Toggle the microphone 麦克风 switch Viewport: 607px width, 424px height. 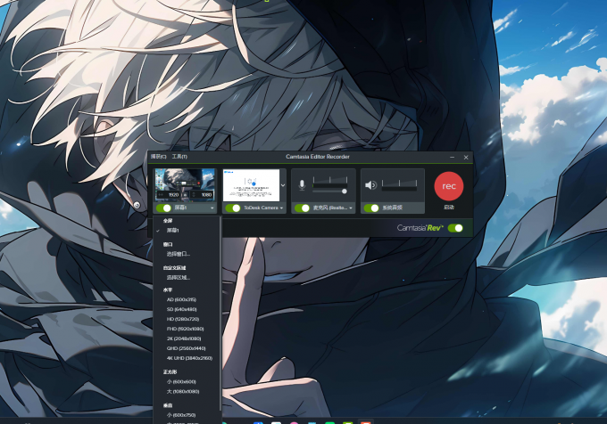[302, 208]
